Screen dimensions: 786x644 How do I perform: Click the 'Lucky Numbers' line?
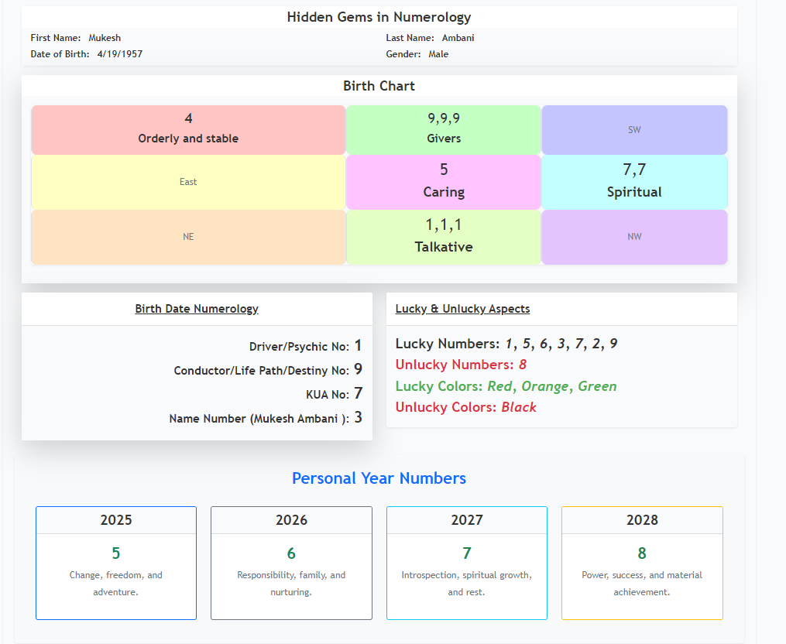tap(506, 344)
